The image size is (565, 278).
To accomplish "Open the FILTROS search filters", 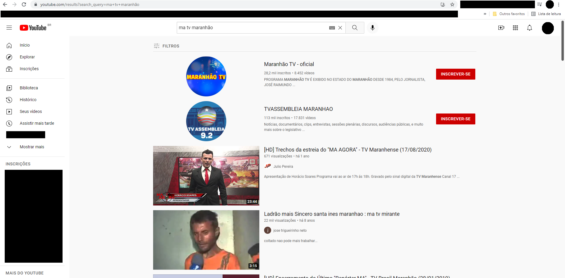I will pyautogui.click(x=167, y=46).
